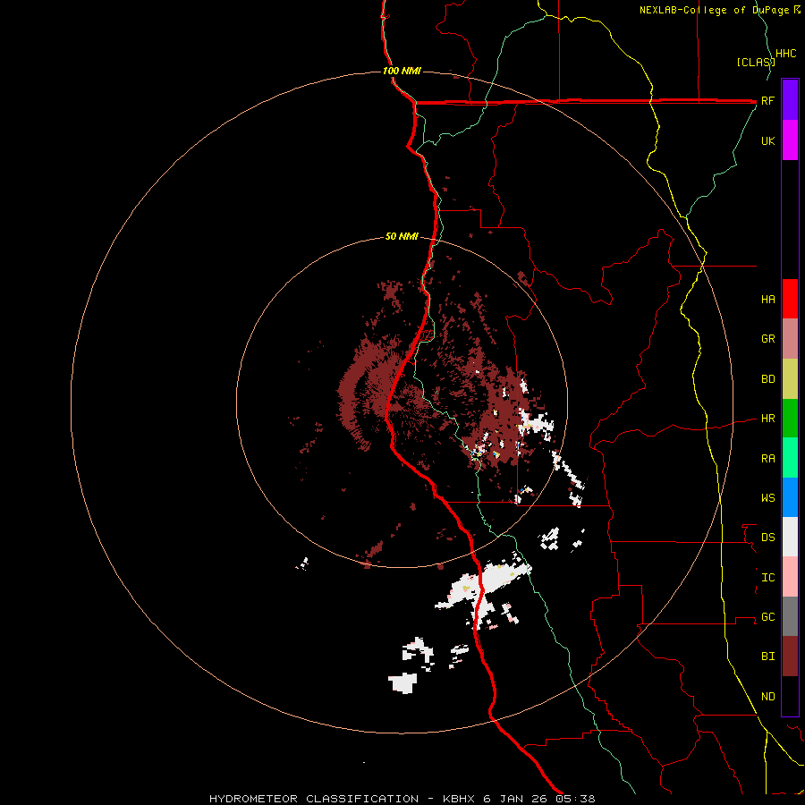Click the 'RF' legend label text

point(767,100)
